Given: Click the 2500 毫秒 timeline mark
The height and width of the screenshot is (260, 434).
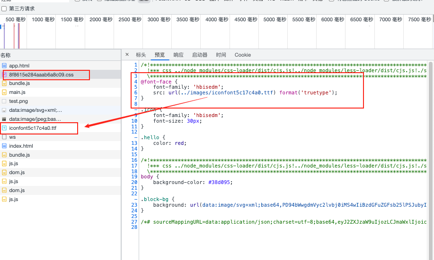Looking at the screenshot, I should (x=130, y=20).
